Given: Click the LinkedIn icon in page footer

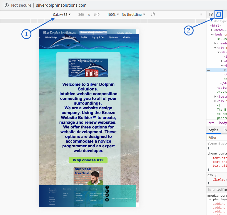Looking at the screenshot, I should tap(107, 191).
